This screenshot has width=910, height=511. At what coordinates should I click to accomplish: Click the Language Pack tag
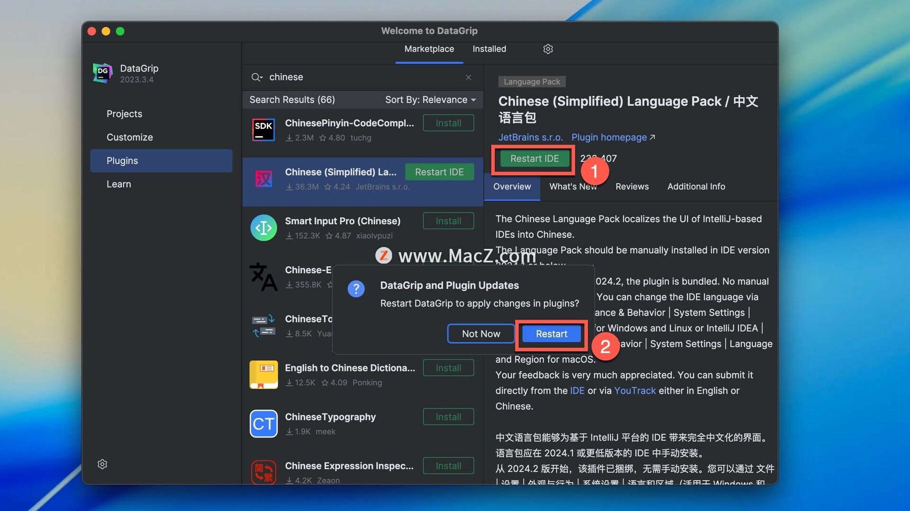point(532,82)
